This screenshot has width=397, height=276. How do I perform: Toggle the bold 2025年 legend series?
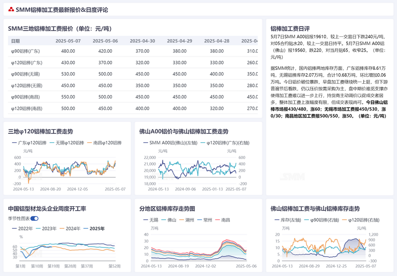(x=94, y=229)
